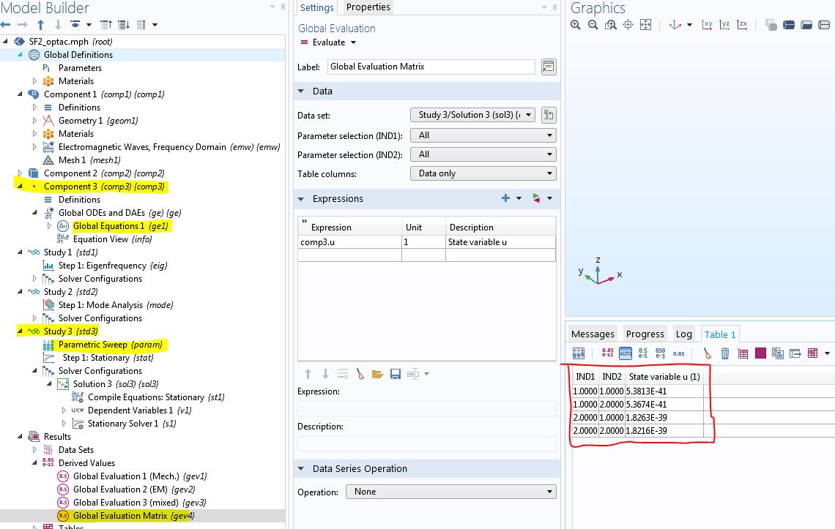Collapse the Data Series Operation section
The height and width of the screenshot is (529, 835).
pyautogui.click(x=302, y=469)
